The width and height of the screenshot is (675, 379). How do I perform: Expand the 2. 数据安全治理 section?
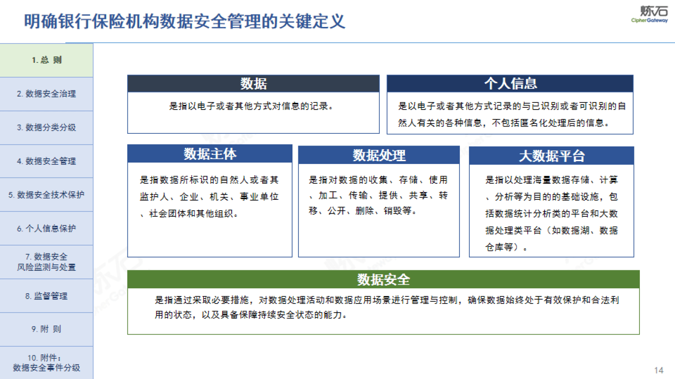click(x=46, y=94)
